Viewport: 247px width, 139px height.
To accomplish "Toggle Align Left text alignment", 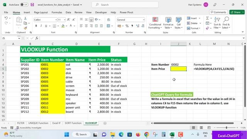I will click(x=81, y=26).
